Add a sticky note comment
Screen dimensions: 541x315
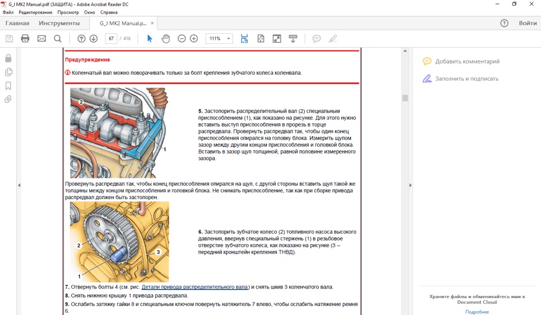point(316,39)
